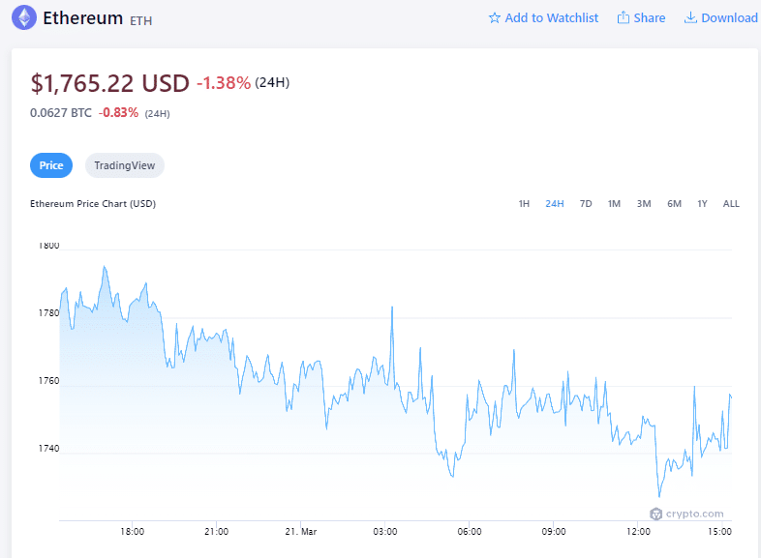Click the 03:00 x-axis label
The width and height of the screenshot is (761, 558).
click(385, 532)
